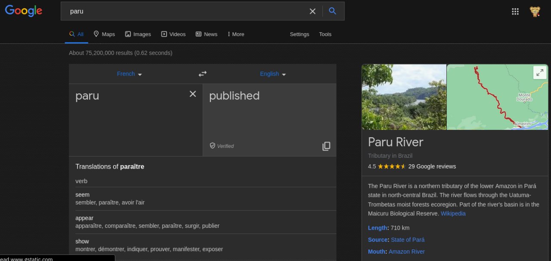The image size is (551, 261).
Task: Open the State of Pará link
Action: pos(408,240)
